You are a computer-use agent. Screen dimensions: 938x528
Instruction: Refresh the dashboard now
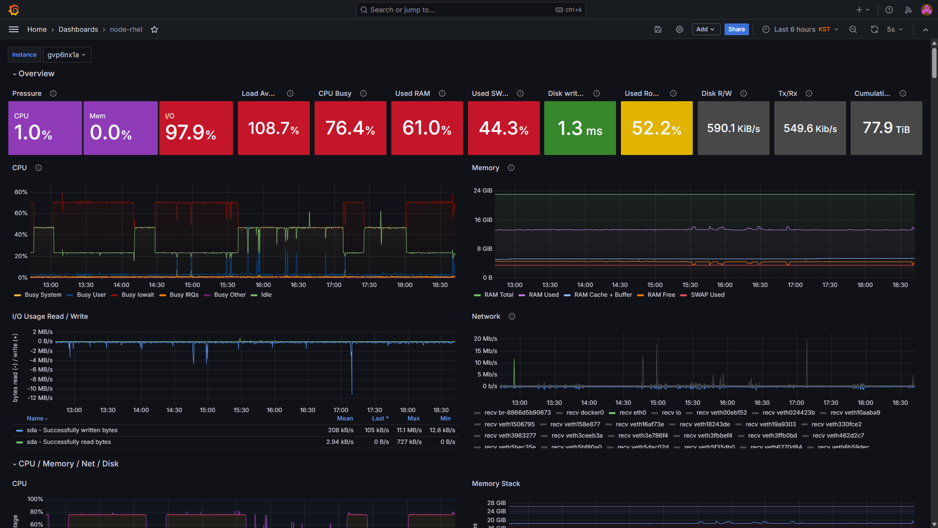pyautogui.click(x=874, y=29)
